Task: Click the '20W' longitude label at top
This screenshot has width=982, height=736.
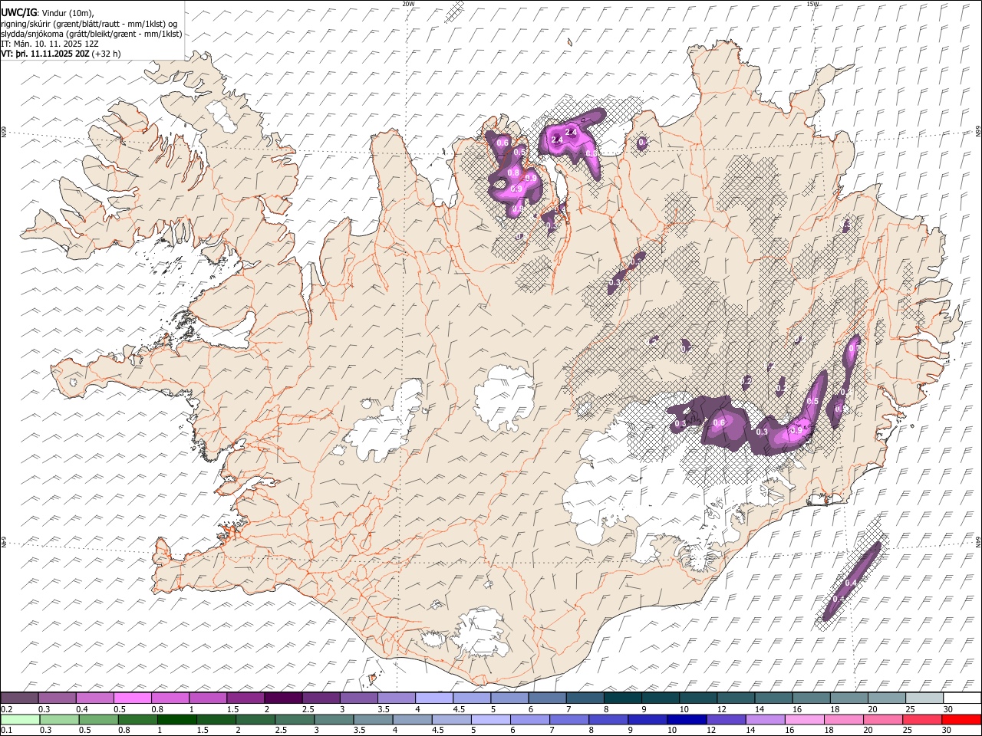Action: [x=408, y=4]
